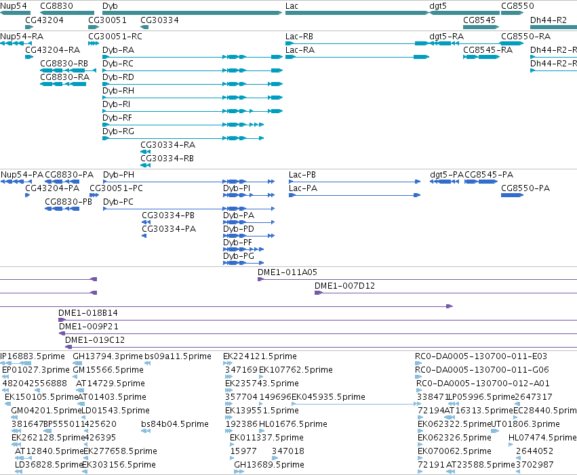Select the DME1-011A05 clone label
Viewport: 577px width, 475px height.
(287, 272)
